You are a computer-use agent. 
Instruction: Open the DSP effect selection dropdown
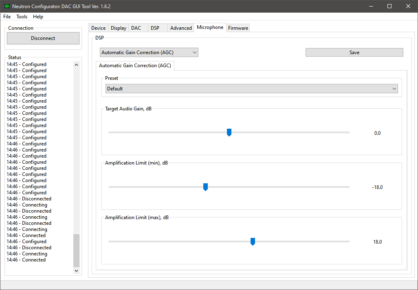[x=149, y=53]
